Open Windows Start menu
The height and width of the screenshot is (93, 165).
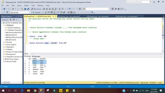tap(3, 91)
